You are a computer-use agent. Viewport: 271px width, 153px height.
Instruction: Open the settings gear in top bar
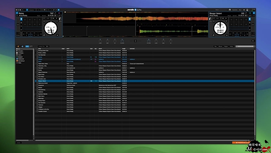(244, 10)
